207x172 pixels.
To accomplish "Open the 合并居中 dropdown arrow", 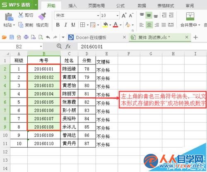I will 199,25.
